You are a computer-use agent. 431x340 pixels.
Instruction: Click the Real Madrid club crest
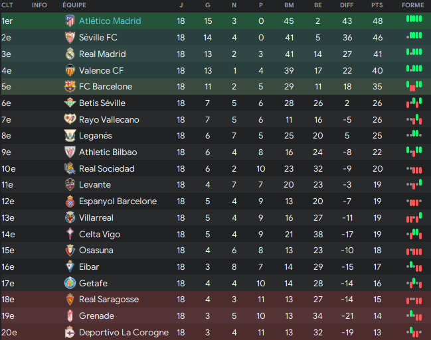[70, 54]
